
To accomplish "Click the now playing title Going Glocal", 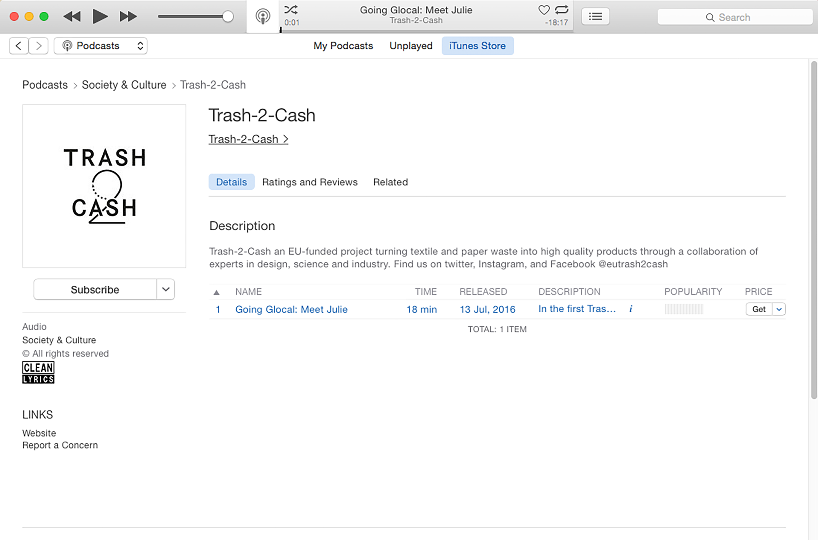I will (x=416, y=10).
